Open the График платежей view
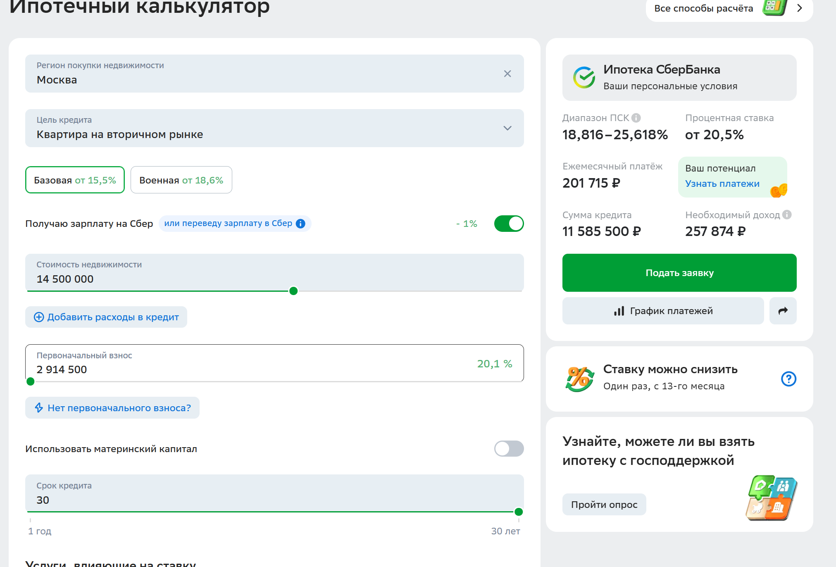 (x=663, y=311)
